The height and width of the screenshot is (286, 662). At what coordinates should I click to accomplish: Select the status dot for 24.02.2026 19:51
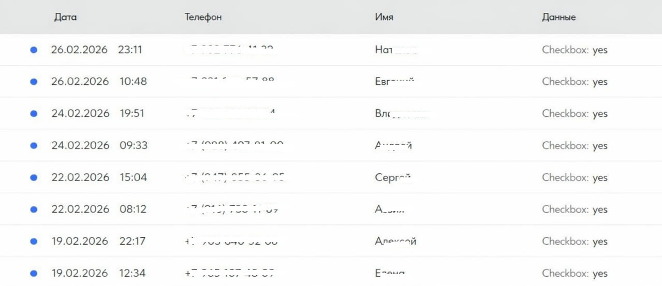pos(34,114)
